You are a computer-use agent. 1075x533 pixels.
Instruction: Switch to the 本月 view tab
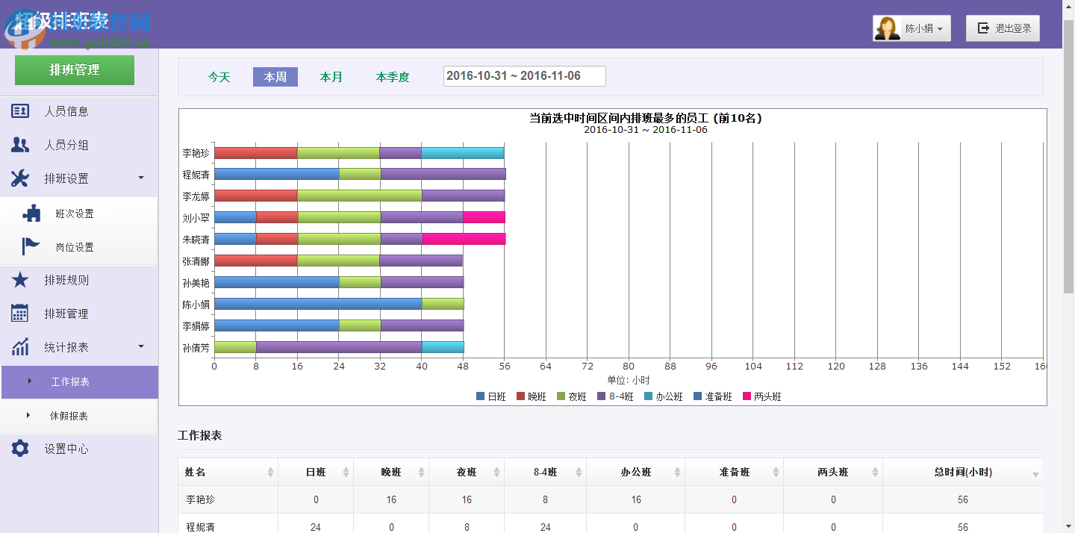tap(331, 76)
